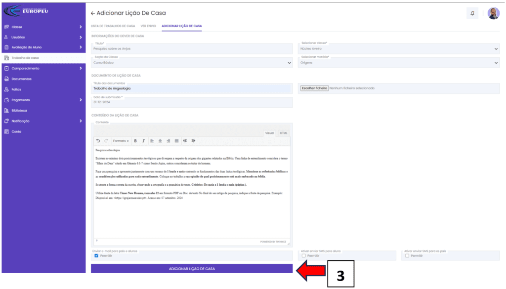The width and height of the screenshot is (506, 289).
Task: Click the undo icon in the editor
Action: 98,141
